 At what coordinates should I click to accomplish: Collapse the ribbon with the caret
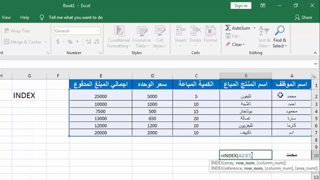pos(315,53)
